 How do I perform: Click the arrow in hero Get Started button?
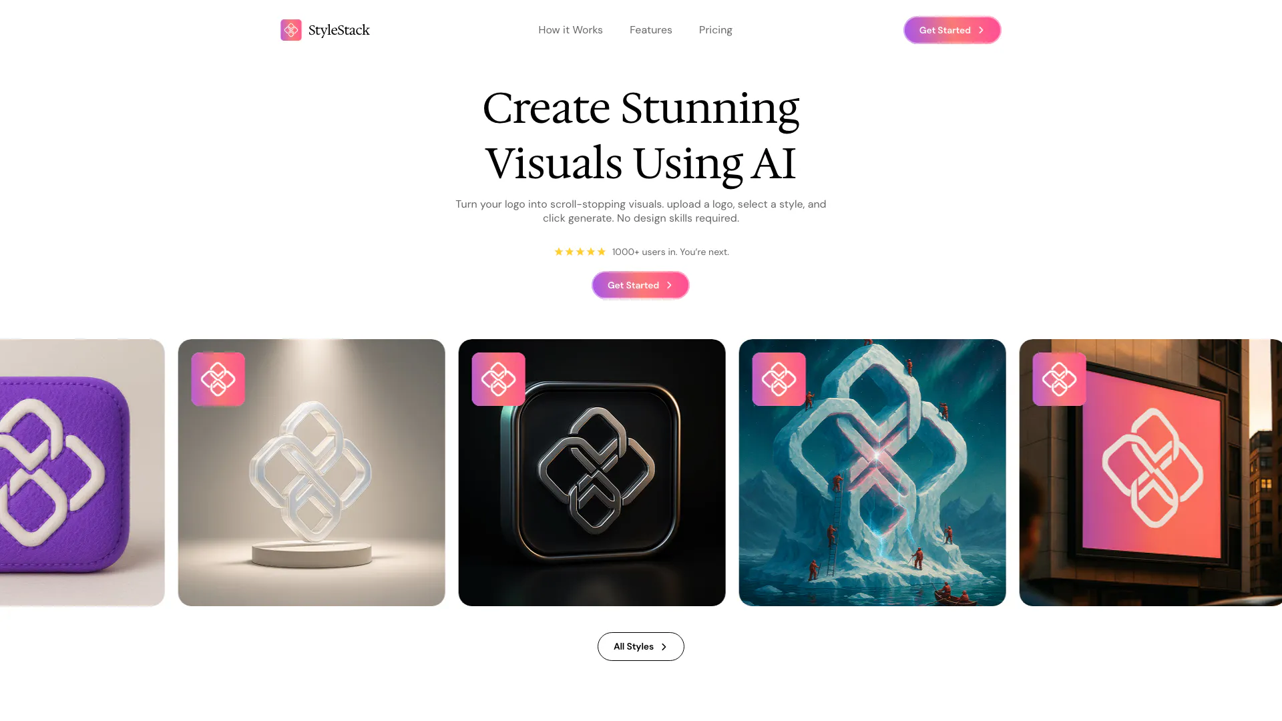[669, 285]
